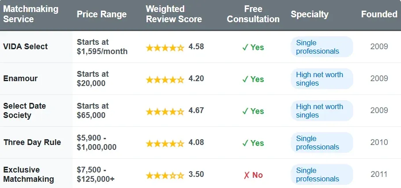Click the VIDA Select star rating icons
The height and width of the screenshot is (188, 401).
coord(165,47)
